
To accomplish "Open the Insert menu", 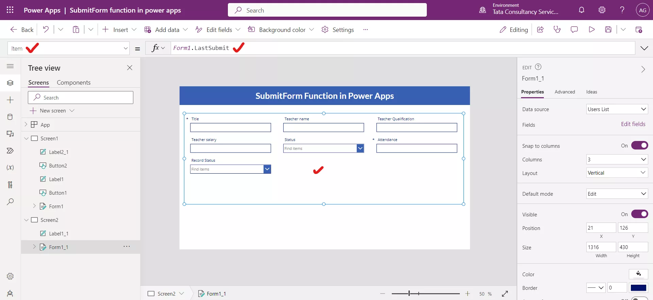I will click(x=119, y=30).
